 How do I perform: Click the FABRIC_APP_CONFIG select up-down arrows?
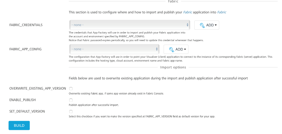coord(157,49)
